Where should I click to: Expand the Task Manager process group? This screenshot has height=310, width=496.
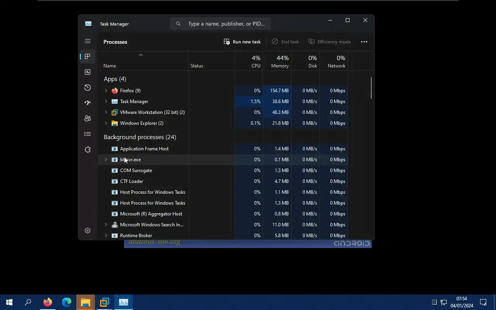106,102
